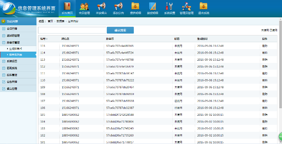Select code 57ce6c707c4e480565
The height and width of the screenshot is (144, 282).
(x=120, y=46)
